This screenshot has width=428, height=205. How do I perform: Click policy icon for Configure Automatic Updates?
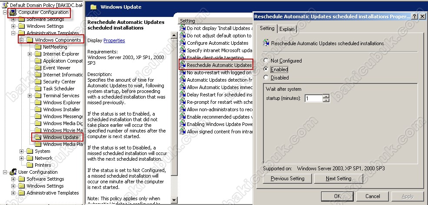point(182,43)
